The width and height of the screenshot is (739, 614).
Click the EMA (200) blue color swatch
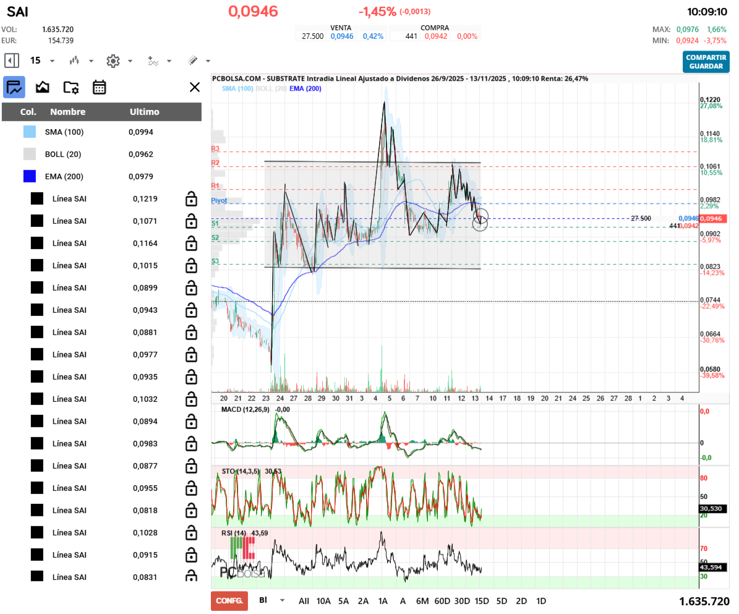(x=30, y=176)
